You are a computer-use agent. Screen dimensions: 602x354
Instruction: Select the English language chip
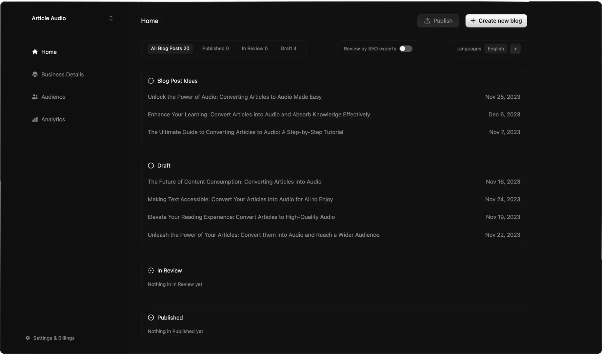495,49
